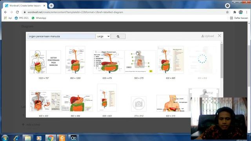Open the WhatsApp bookmark
The width and height of the screenshot is (251, 141).
tap(39, 18)
